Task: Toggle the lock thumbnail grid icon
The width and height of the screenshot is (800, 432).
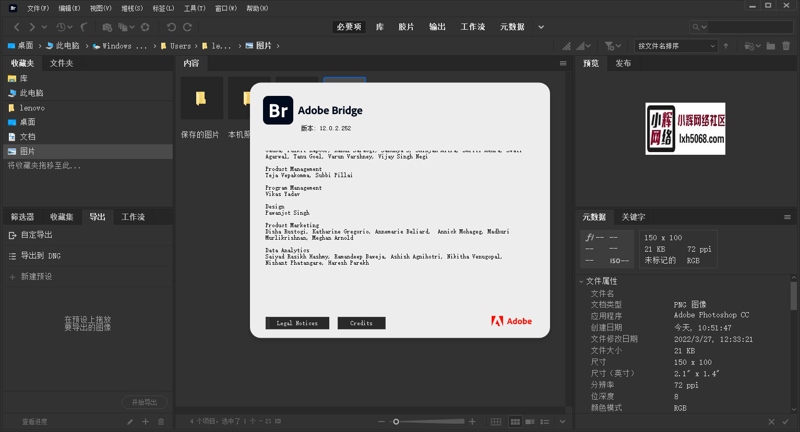Action: [x=496, y=422]
